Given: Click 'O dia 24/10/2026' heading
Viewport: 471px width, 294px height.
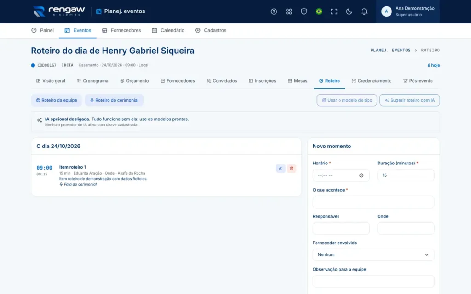Looking at the screenshot, I should (58, 146).
